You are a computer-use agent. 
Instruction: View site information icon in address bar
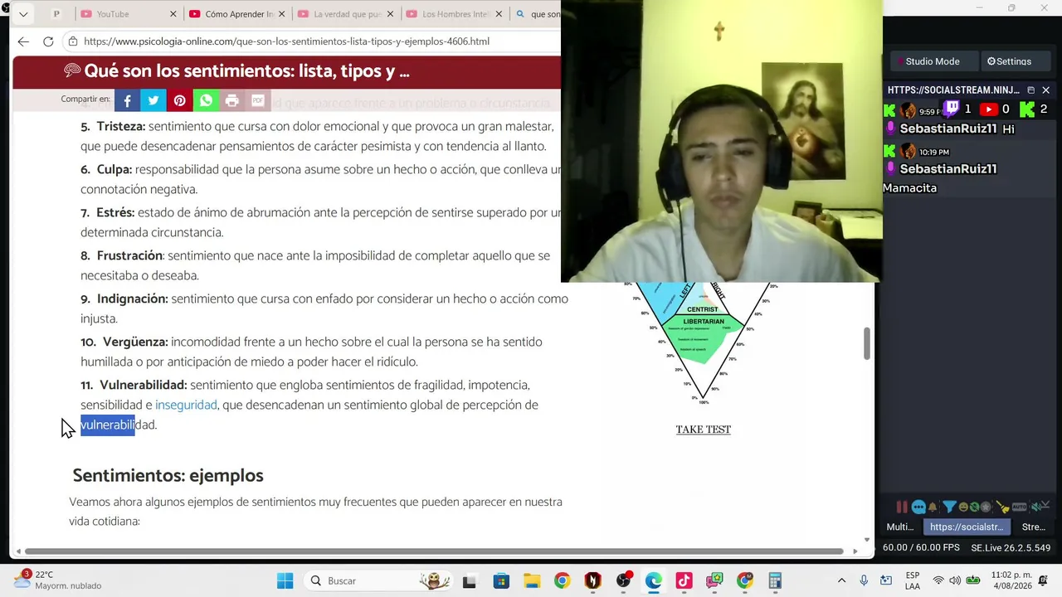74,41
